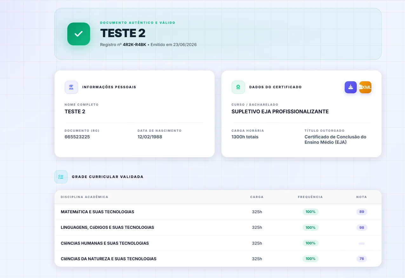Click the 100% attendance badge for Ciências Humanas
Image resolution: width=405 pixels, height=278 pixels.
pyautogui.click(x=310, y=243)
